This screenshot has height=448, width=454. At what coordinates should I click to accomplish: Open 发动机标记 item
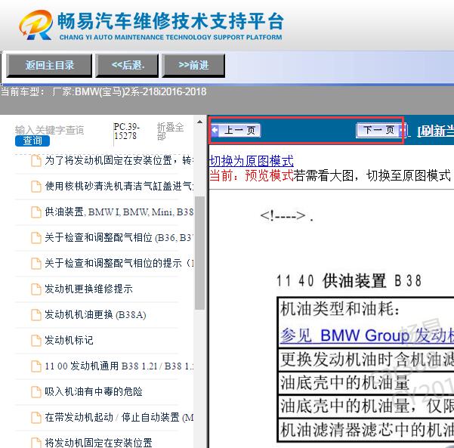point(69,340)
